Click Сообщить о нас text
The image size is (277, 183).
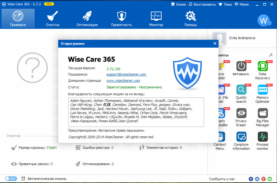[222, 179]
